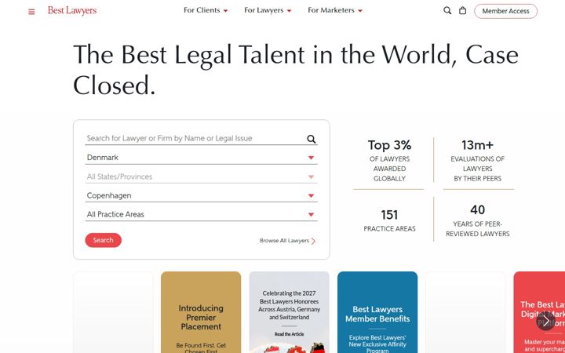
Task: Focus the lawyer or firm search field
Action: tap(201, 138)
